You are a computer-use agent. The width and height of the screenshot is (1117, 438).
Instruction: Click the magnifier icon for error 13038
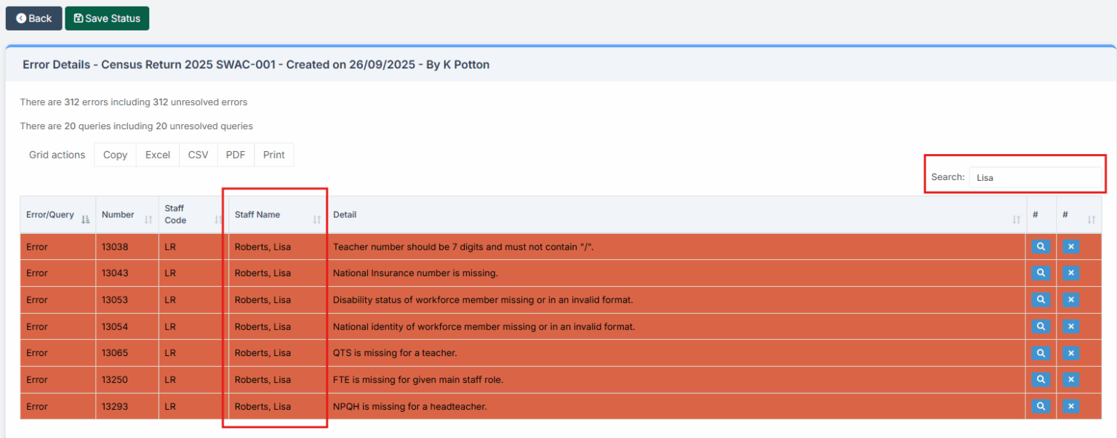1041,247
